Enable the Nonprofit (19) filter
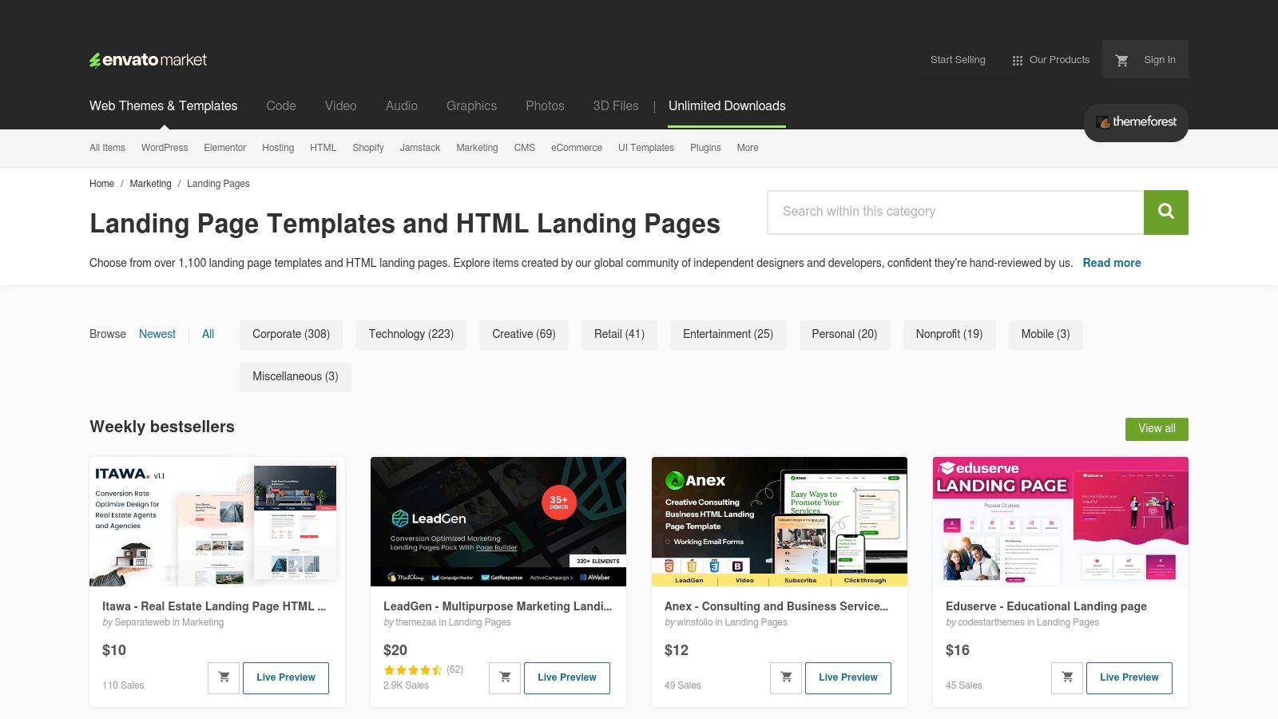 click(x=949, y=334)
